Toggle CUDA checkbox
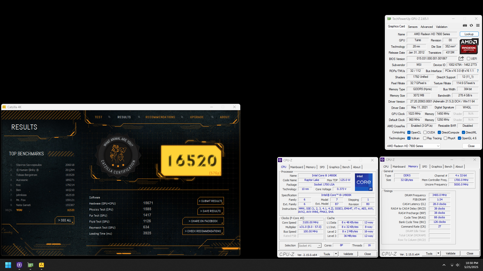Screen dimensions: 483x271 pos(425,132)
